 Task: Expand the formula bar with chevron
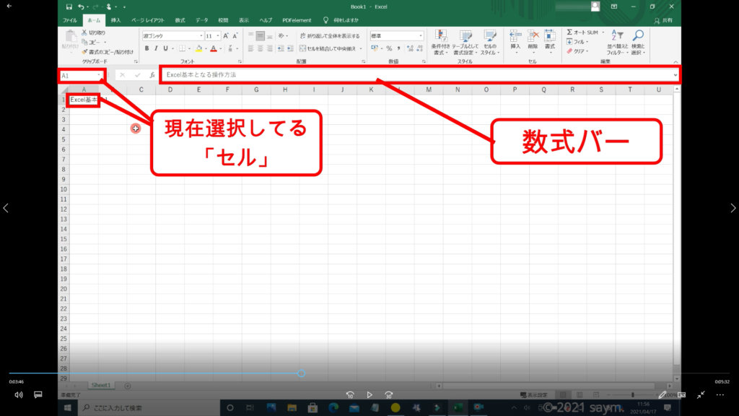pyautogui.click(x=675, y=75)
